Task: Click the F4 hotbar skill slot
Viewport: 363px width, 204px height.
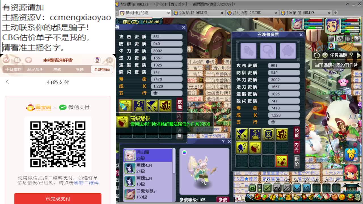Action: pos(297,188)
